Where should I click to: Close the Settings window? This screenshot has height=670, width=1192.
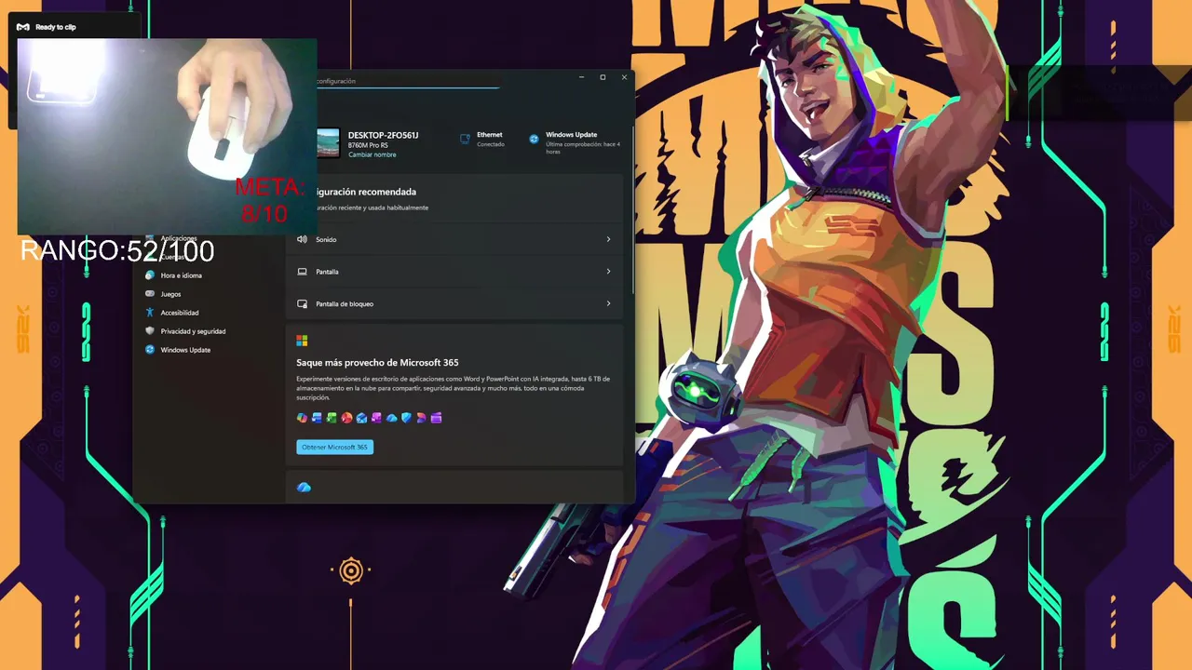coord(624,77)
